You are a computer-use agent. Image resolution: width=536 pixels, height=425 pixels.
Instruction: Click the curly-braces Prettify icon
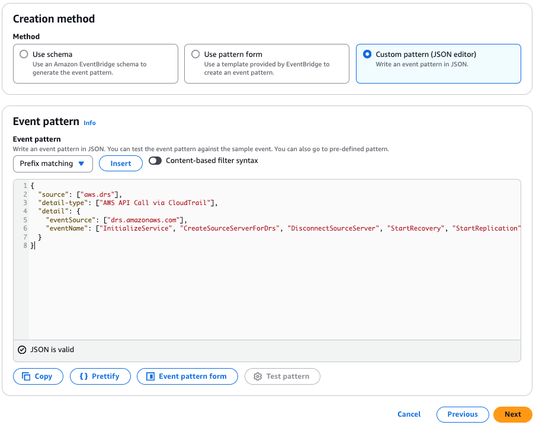click(84, 376)
